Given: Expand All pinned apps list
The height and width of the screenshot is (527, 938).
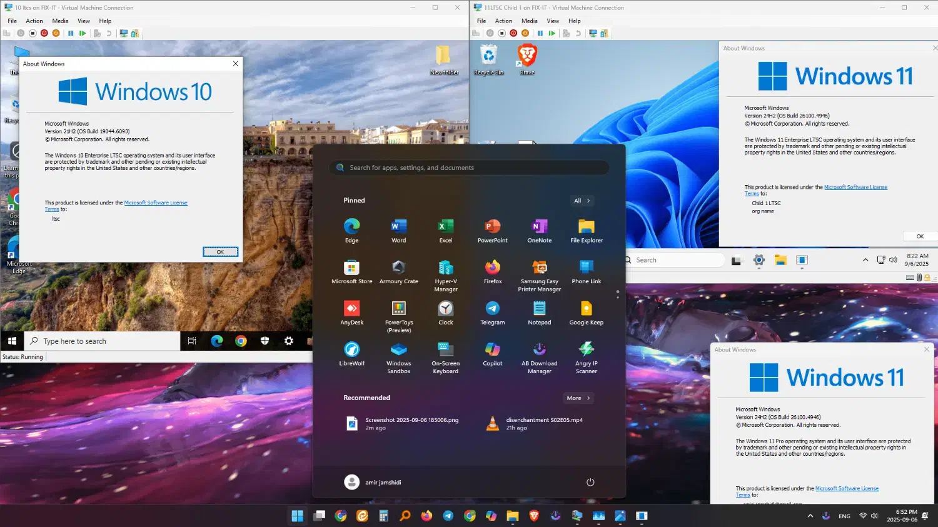Looking at the screenshot, I should pos(582,201).
